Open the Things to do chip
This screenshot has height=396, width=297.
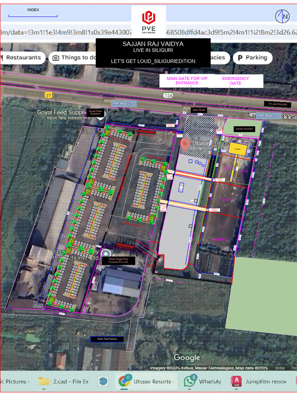tap(73, 58)
